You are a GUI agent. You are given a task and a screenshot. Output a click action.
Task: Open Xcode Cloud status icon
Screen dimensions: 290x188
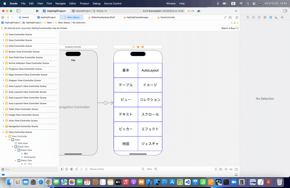tap(199, 11)
